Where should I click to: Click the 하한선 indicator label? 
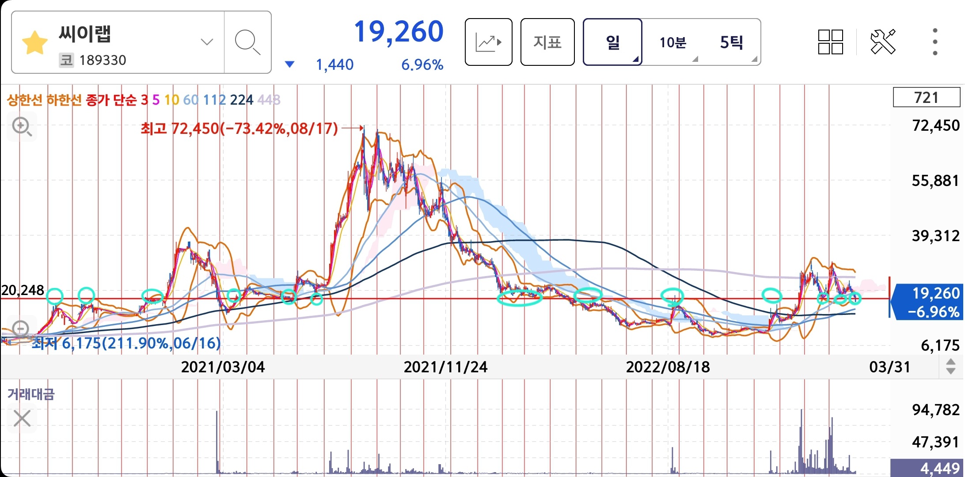[x=64, y=100]
